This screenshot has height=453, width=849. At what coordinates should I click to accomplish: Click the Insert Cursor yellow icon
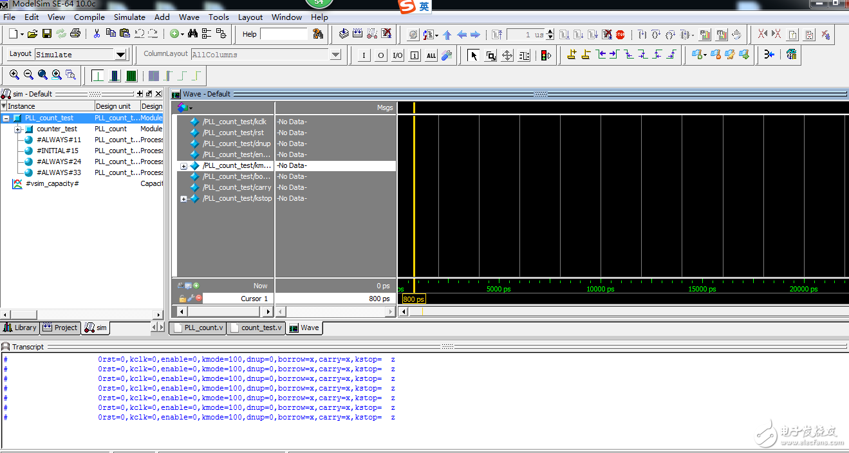click(x=572, y=55)
